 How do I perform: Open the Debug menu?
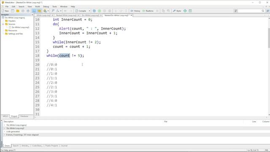(x=46, y=7)
